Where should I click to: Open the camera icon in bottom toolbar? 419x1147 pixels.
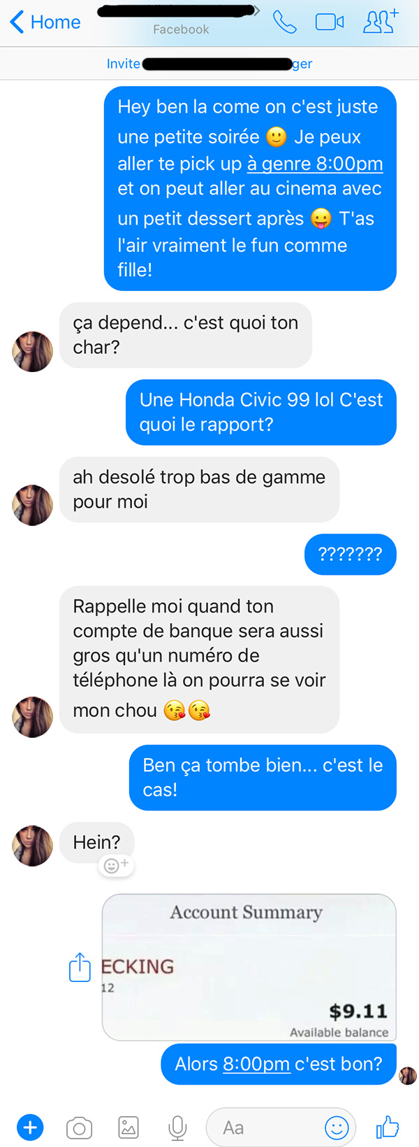point(79,1127)
